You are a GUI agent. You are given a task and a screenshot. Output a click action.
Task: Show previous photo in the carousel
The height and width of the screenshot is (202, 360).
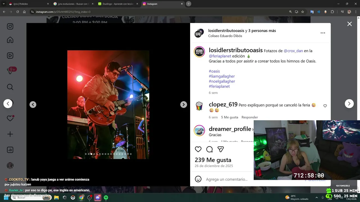(33, 104)
